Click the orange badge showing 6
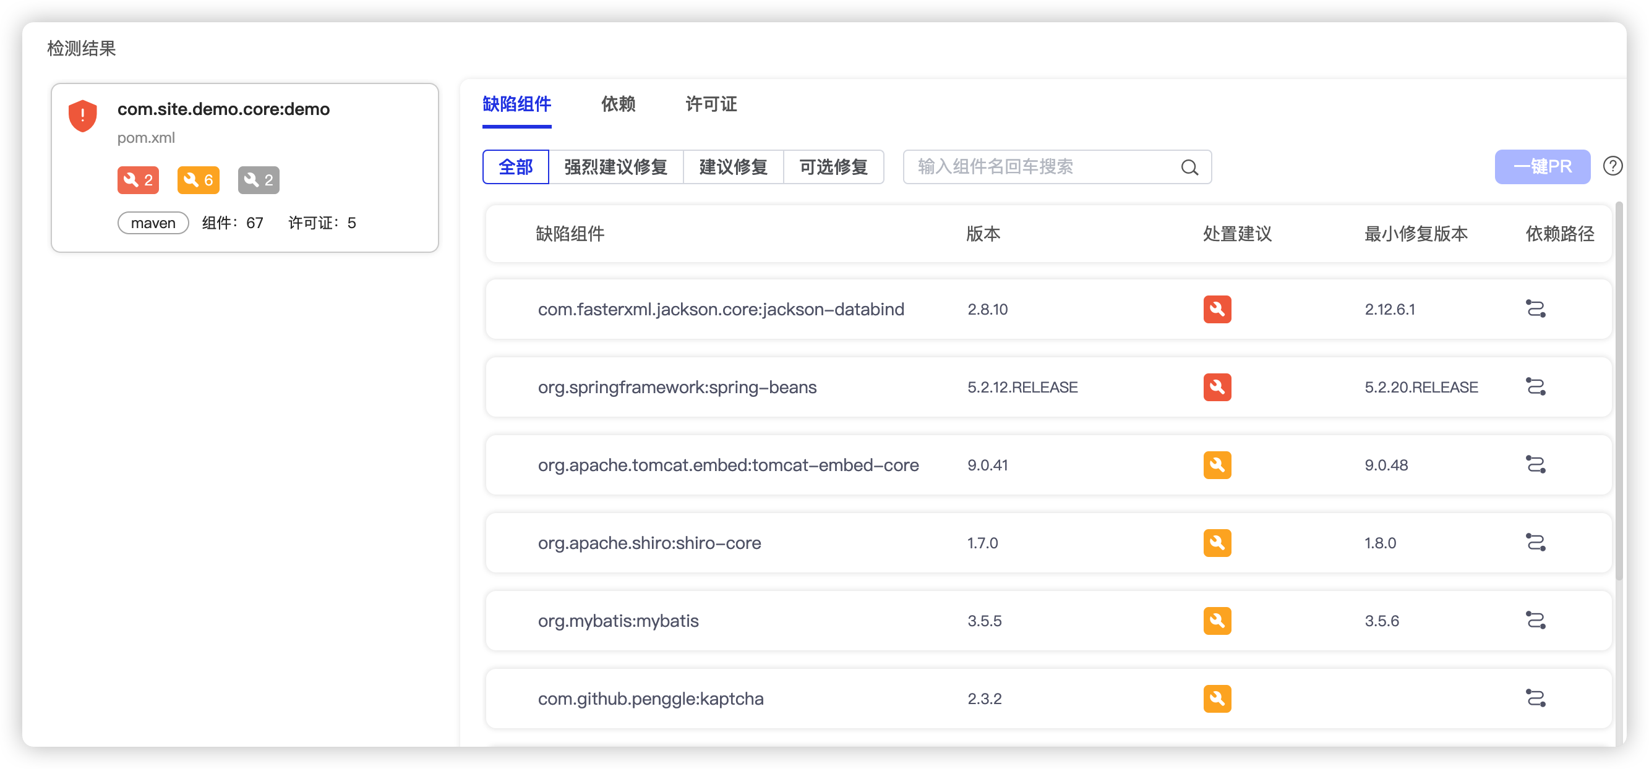The width and height of the screenshot is (1649, 769). pos(198,181)
